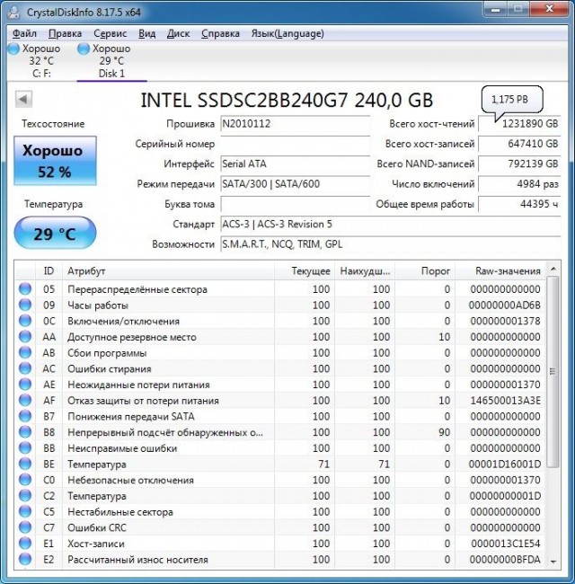
Task: Open the Язык(Language) menu
Action: click(287, 33)
